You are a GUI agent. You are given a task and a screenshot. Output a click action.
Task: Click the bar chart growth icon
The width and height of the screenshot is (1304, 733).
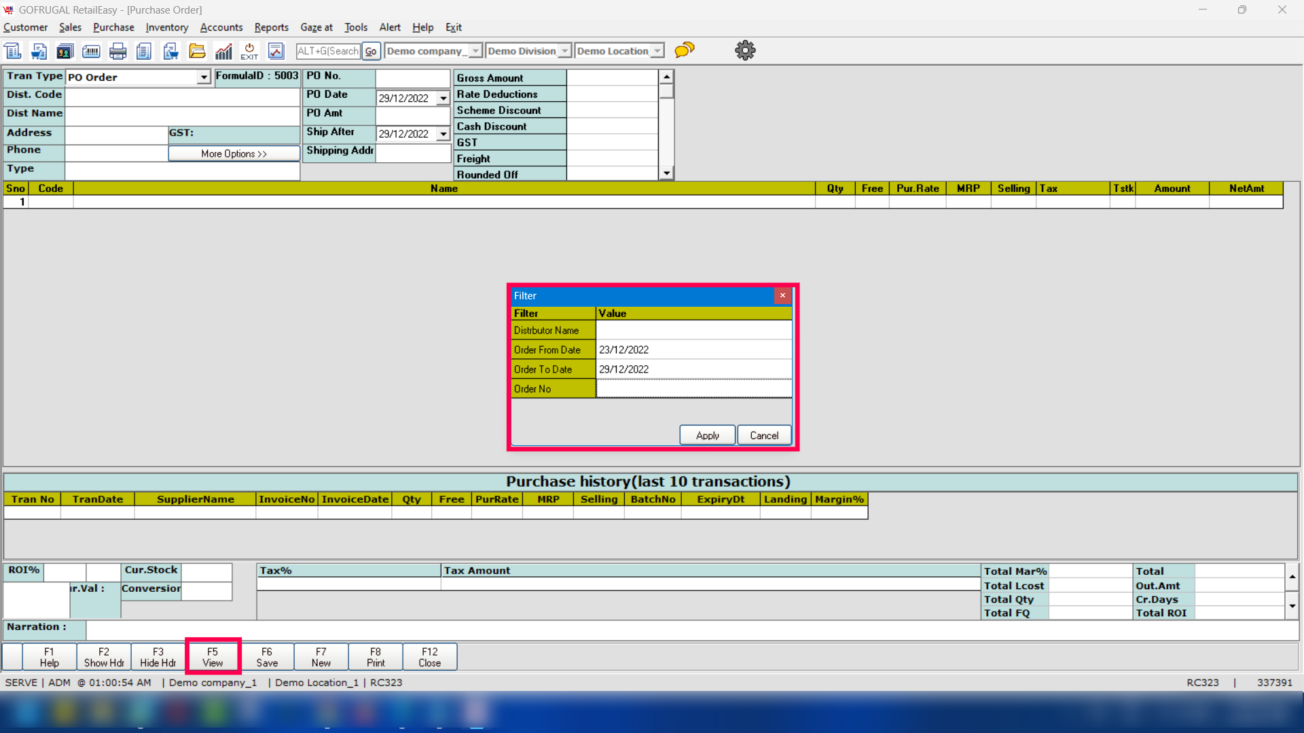coord(223,51)
